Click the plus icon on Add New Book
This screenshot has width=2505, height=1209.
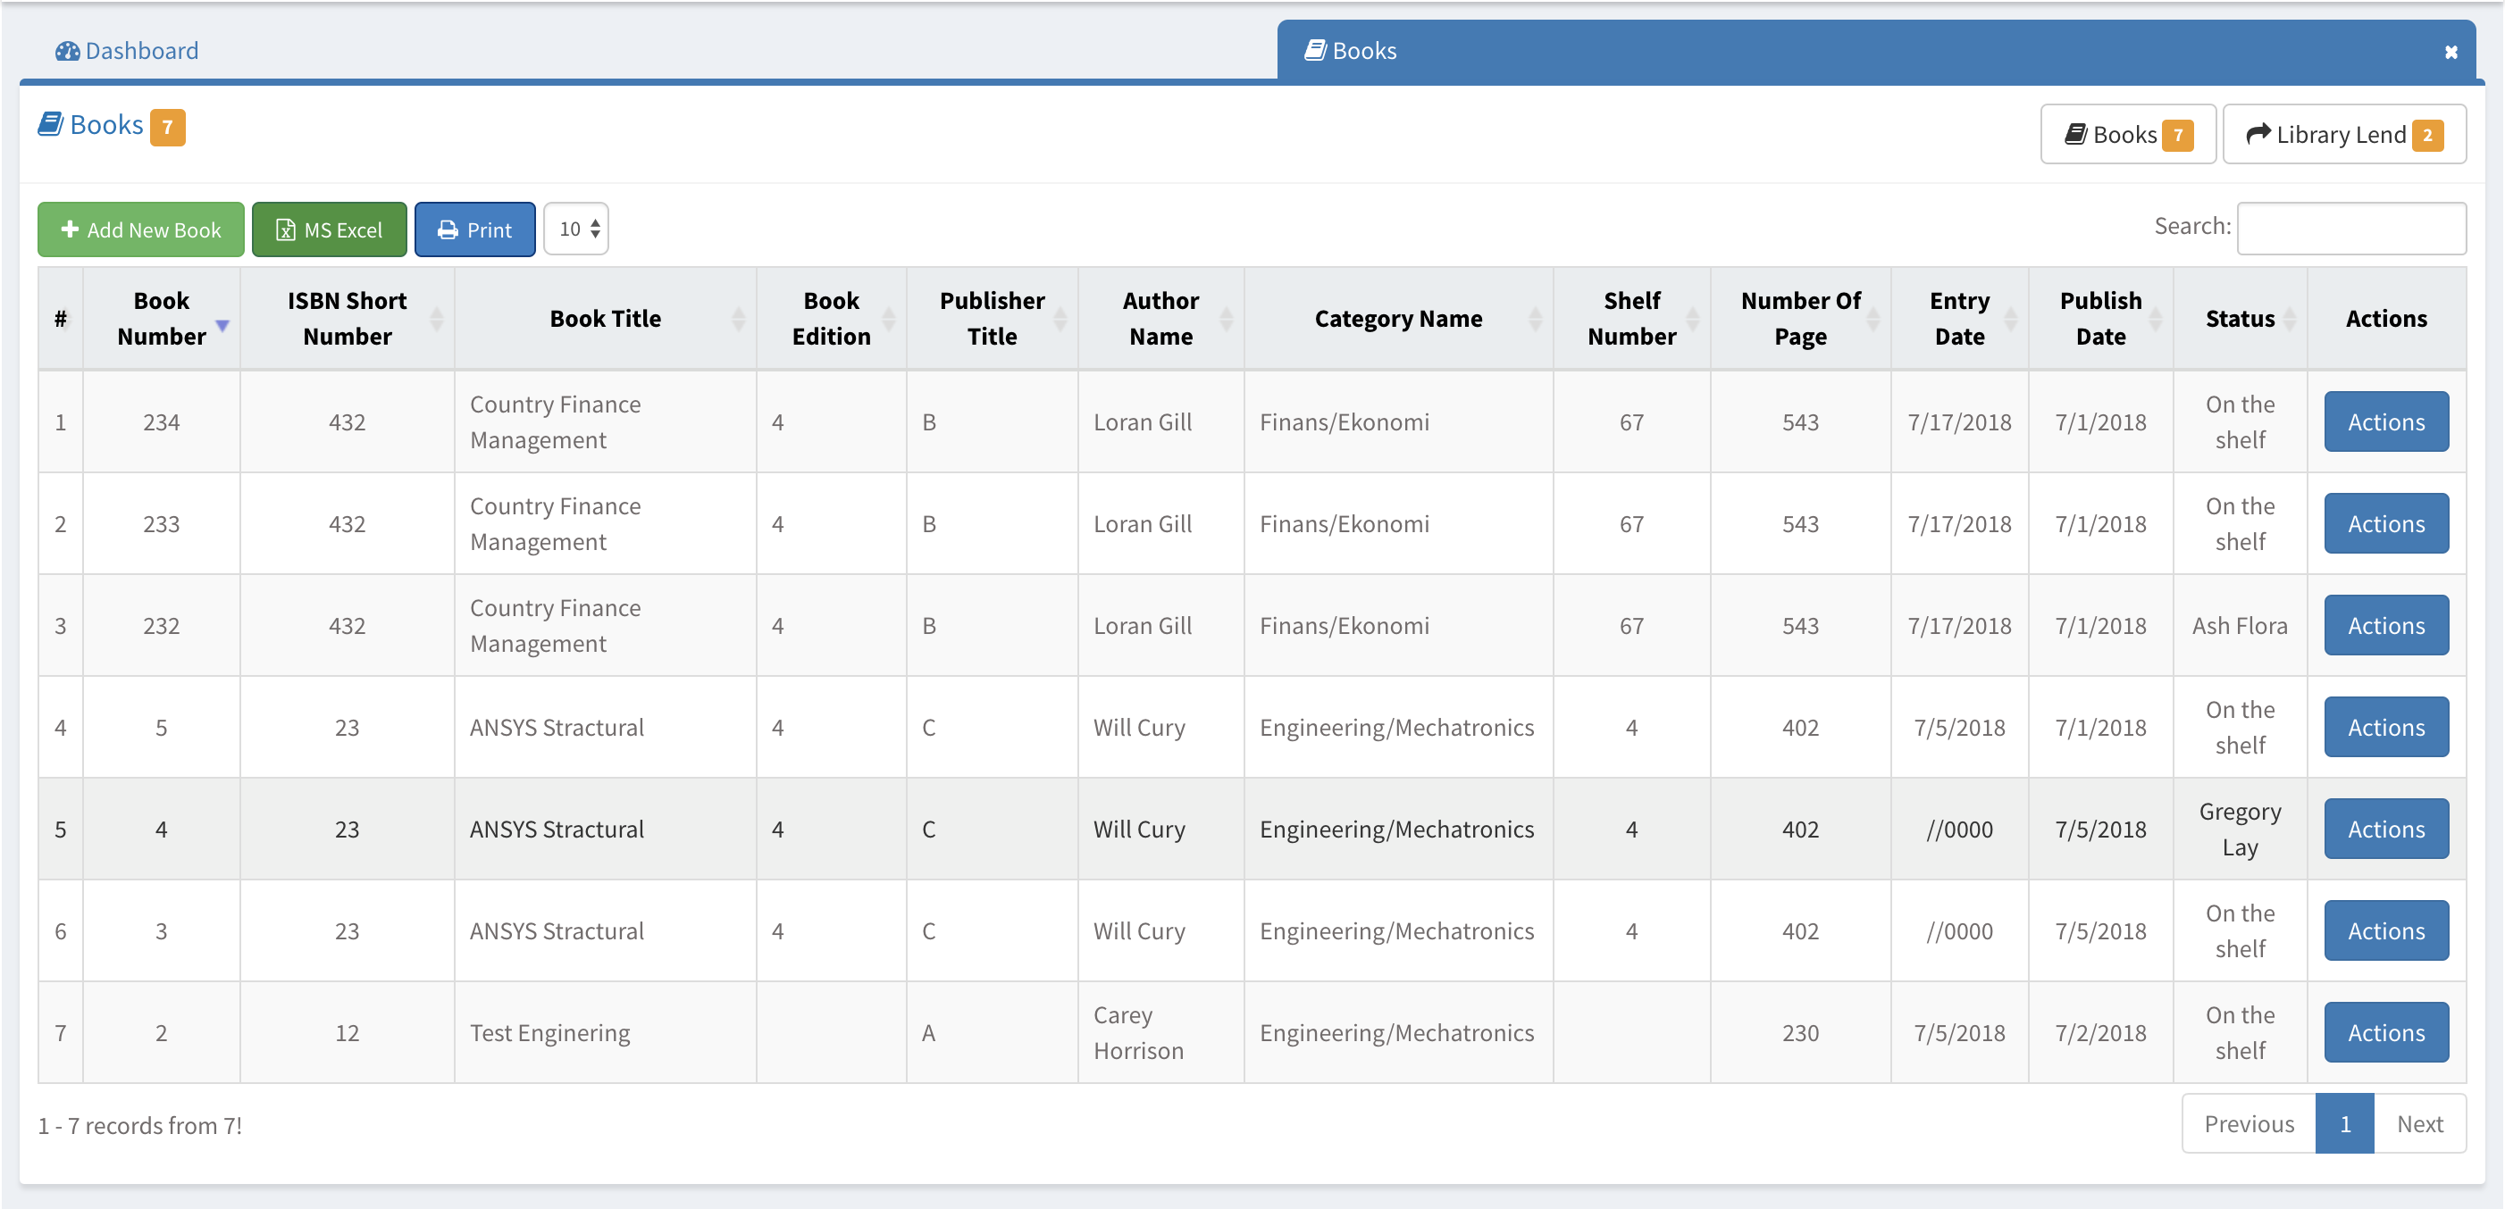pyautogui.click(x=70, y=229)
